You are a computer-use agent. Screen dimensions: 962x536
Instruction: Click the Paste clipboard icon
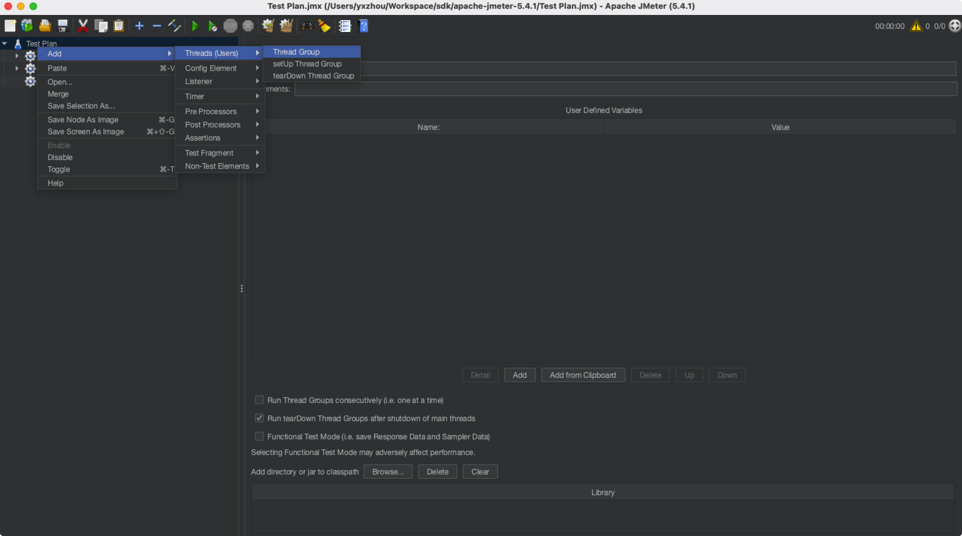(119, 26)
